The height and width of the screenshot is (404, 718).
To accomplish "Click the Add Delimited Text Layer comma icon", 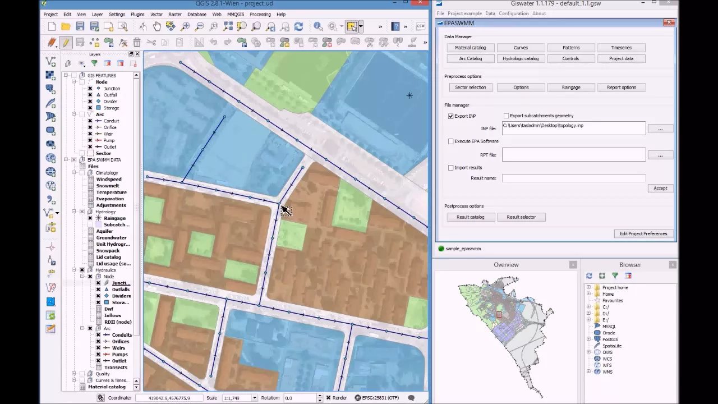I will (50, 200).
